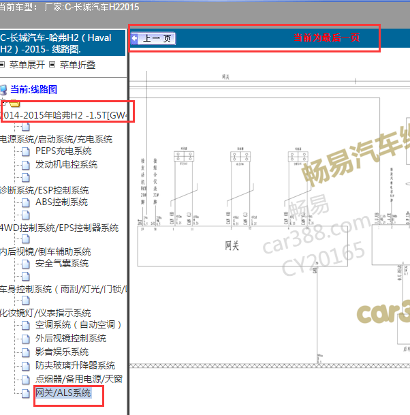Image resolution: width=410 pixels, height=415 pixels.
Task: Click the 当前为最后一页 status text
Action: (327, 38)
